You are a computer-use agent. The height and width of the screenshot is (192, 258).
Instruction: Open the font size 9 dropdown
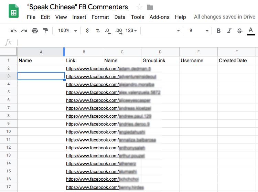coord(199,31)
